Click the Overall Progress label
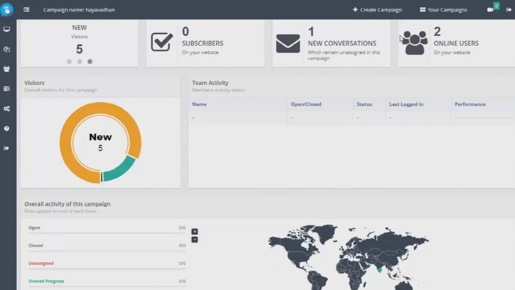 pos(46,282)
